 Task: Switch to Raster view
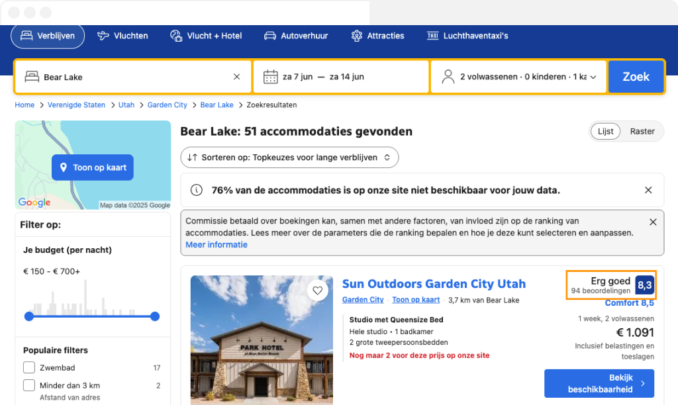coord(642,131)
